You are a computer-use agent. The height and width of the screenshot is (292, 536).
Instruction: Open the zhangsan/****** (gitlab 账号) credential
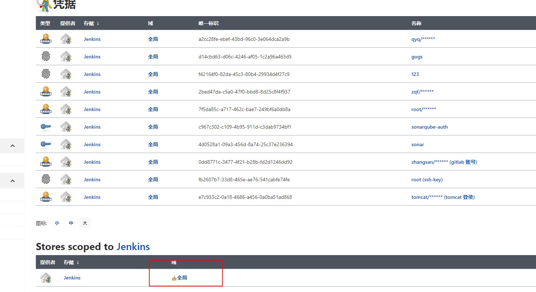444,162
